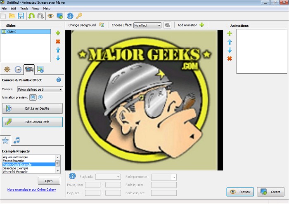This screenshot has height=204, width=289.
Task: Enable the play animation preview button
Action: 40,98
